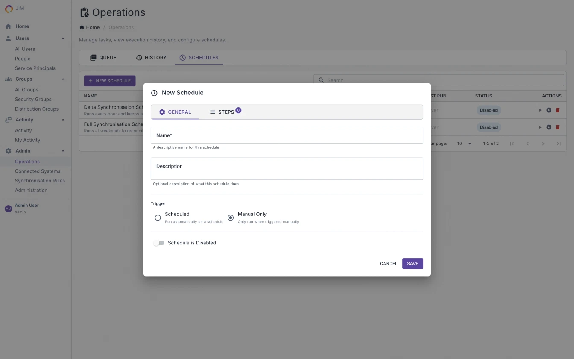Select the Manual Only trigger option
Viewport: 574px width, 359px height.
click(x=231, y=218)
